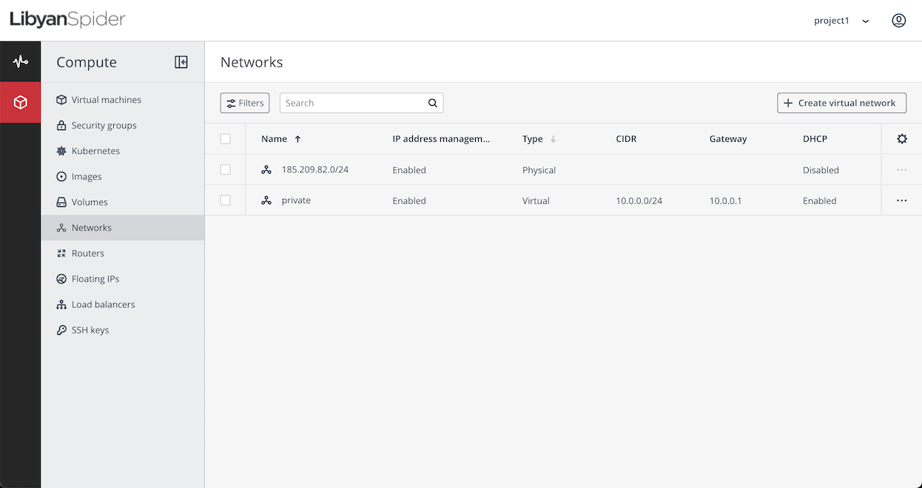This screenshot has width=922, height=488.
Task: Select all networks with the header checkbox
Action: (x=226, y=138)
